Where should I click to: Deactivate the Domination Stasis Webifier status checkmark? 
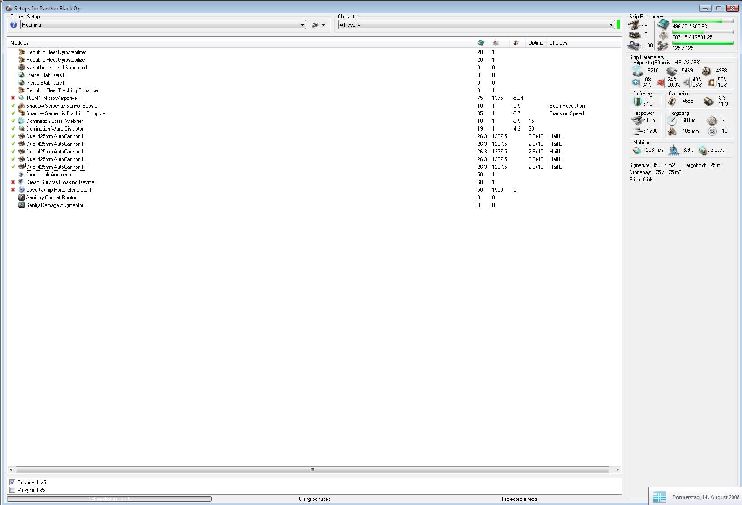13,121
